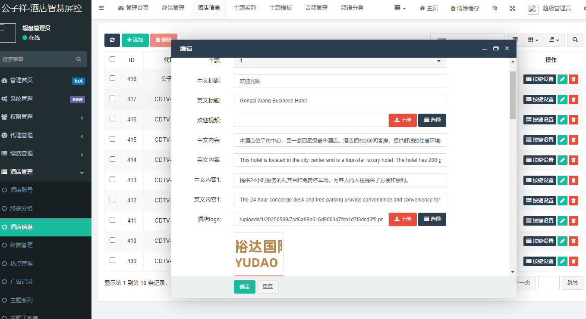Refresh the hotel info table
Image resolution: width=586 pixels, height=319 pixels.
pyautogui.click(x=112, y=40)
